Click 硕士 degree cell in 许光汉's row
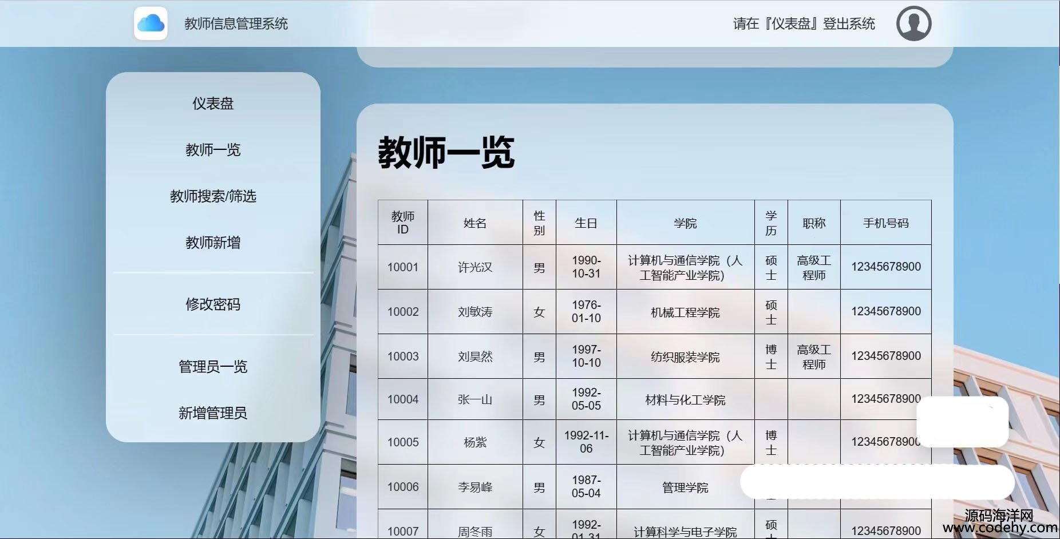Image resolution: width=1060 pixels, height=539 pixels. 771,267
